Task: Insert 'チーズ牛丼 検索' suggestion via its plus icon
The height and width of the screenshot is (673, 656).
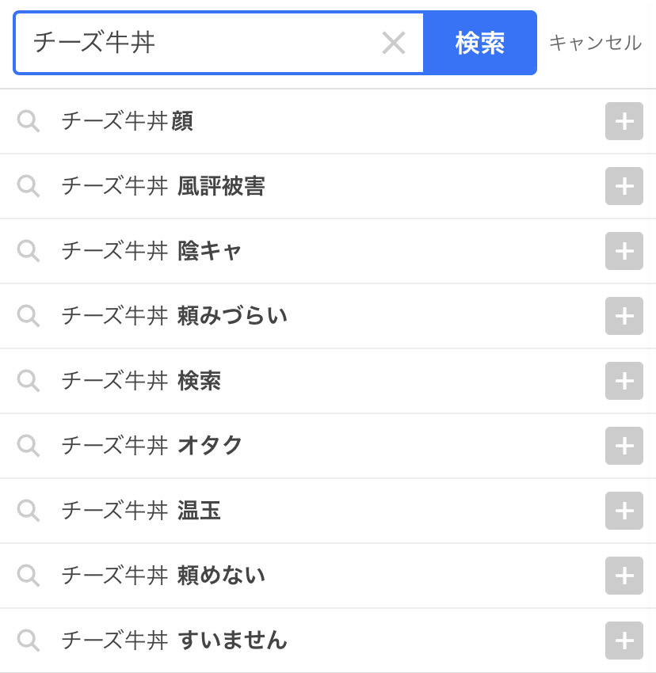Action: point(624,381)
